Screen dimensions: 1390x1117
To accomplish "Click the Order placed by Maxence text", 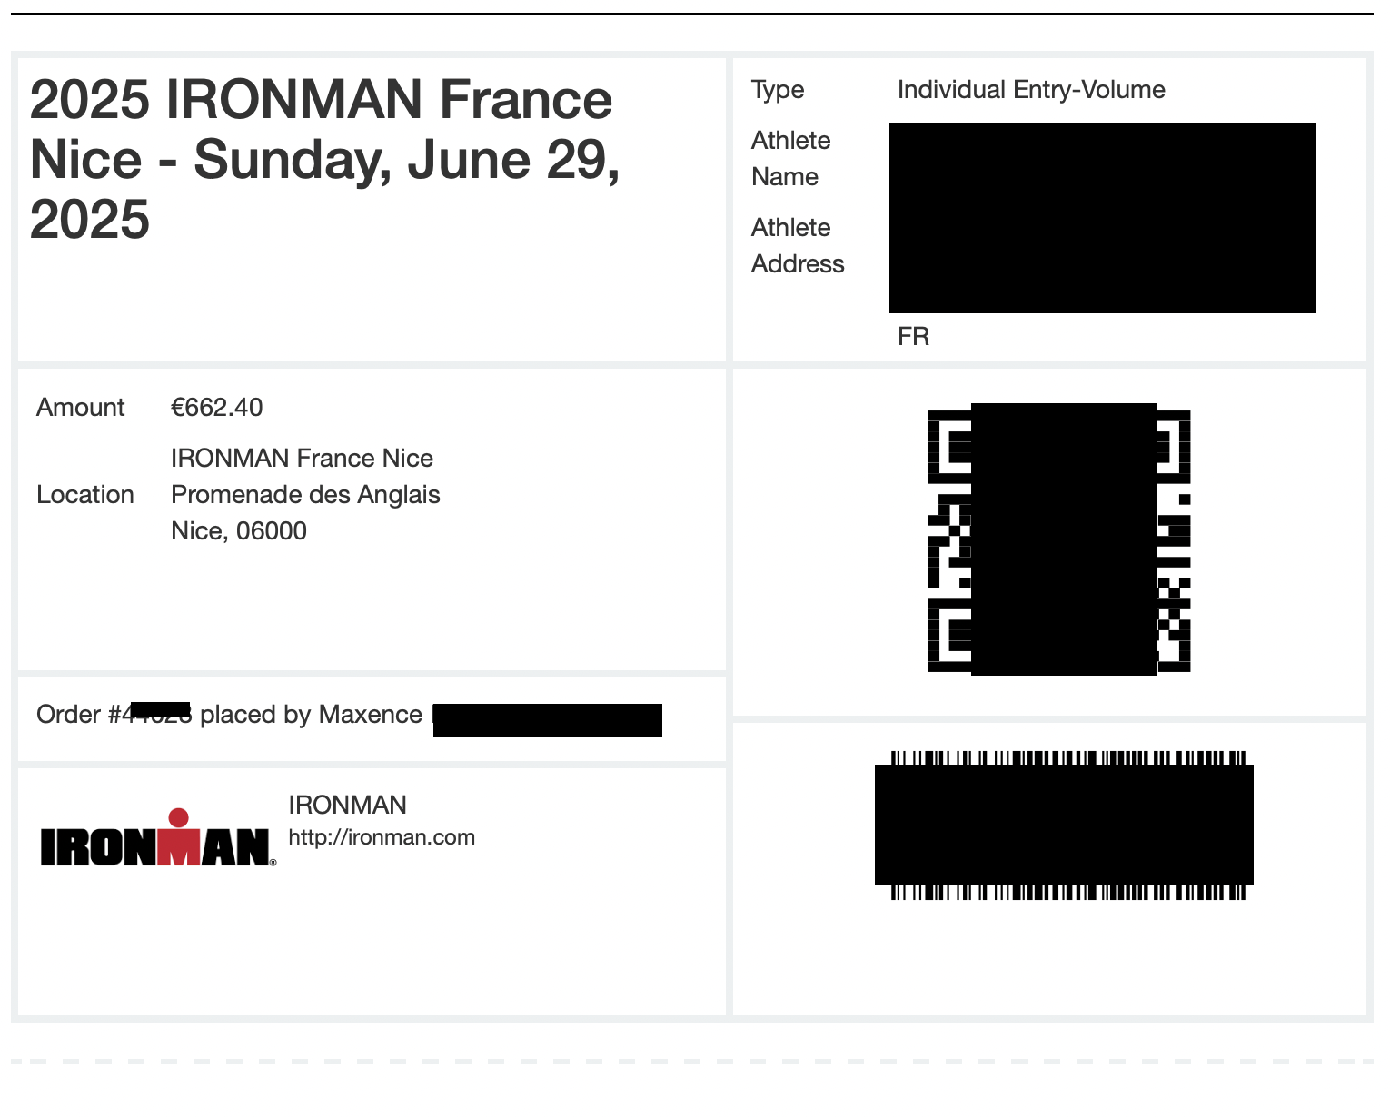I will [229, 715].
